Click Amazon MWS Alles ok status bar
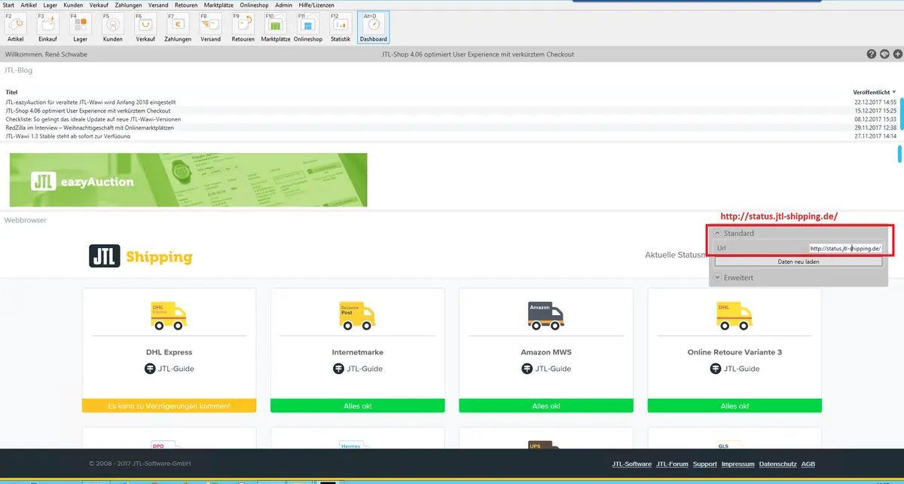Screen dimensions: 904x484 coord(545,406)
